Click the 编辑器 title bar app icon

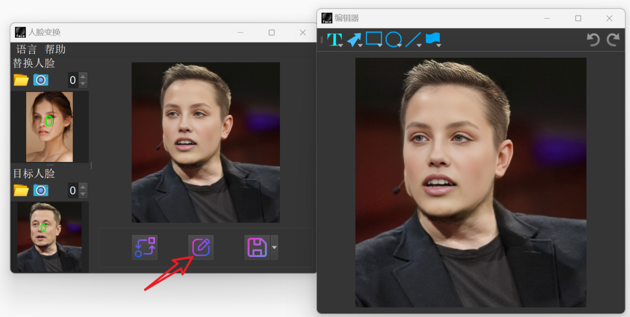327,18
